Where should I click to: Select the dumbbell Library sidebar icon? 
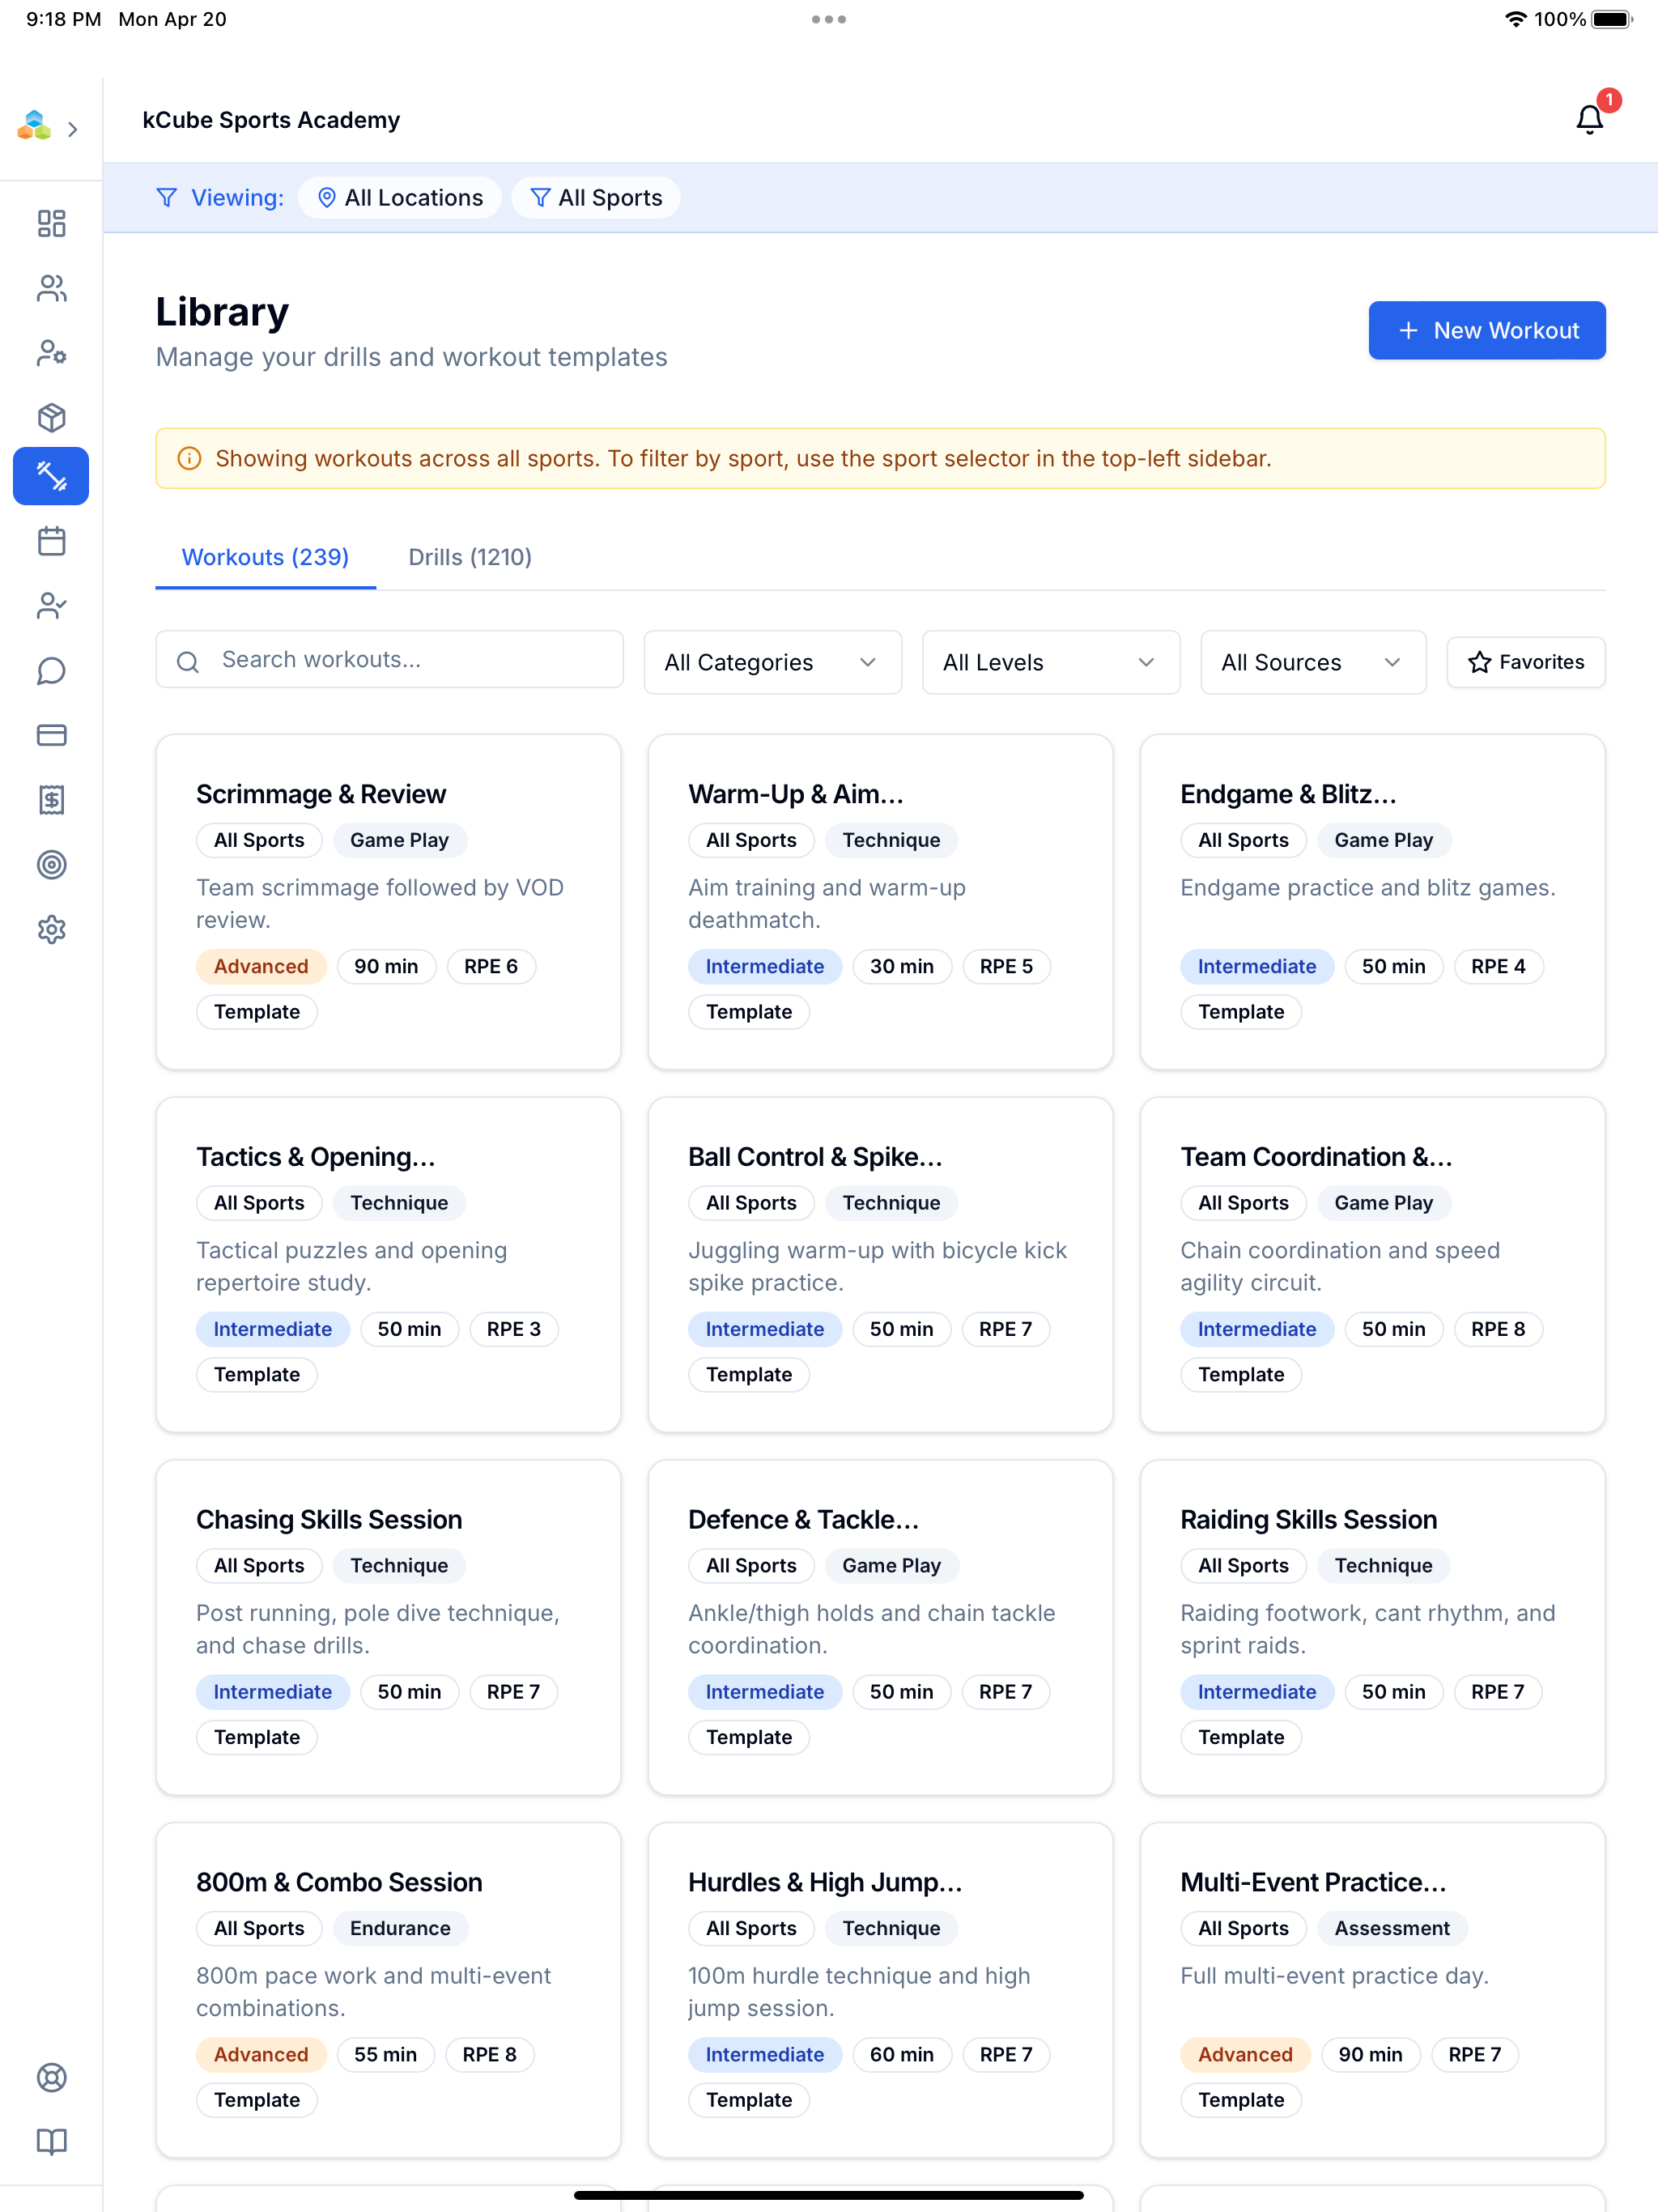51,476
